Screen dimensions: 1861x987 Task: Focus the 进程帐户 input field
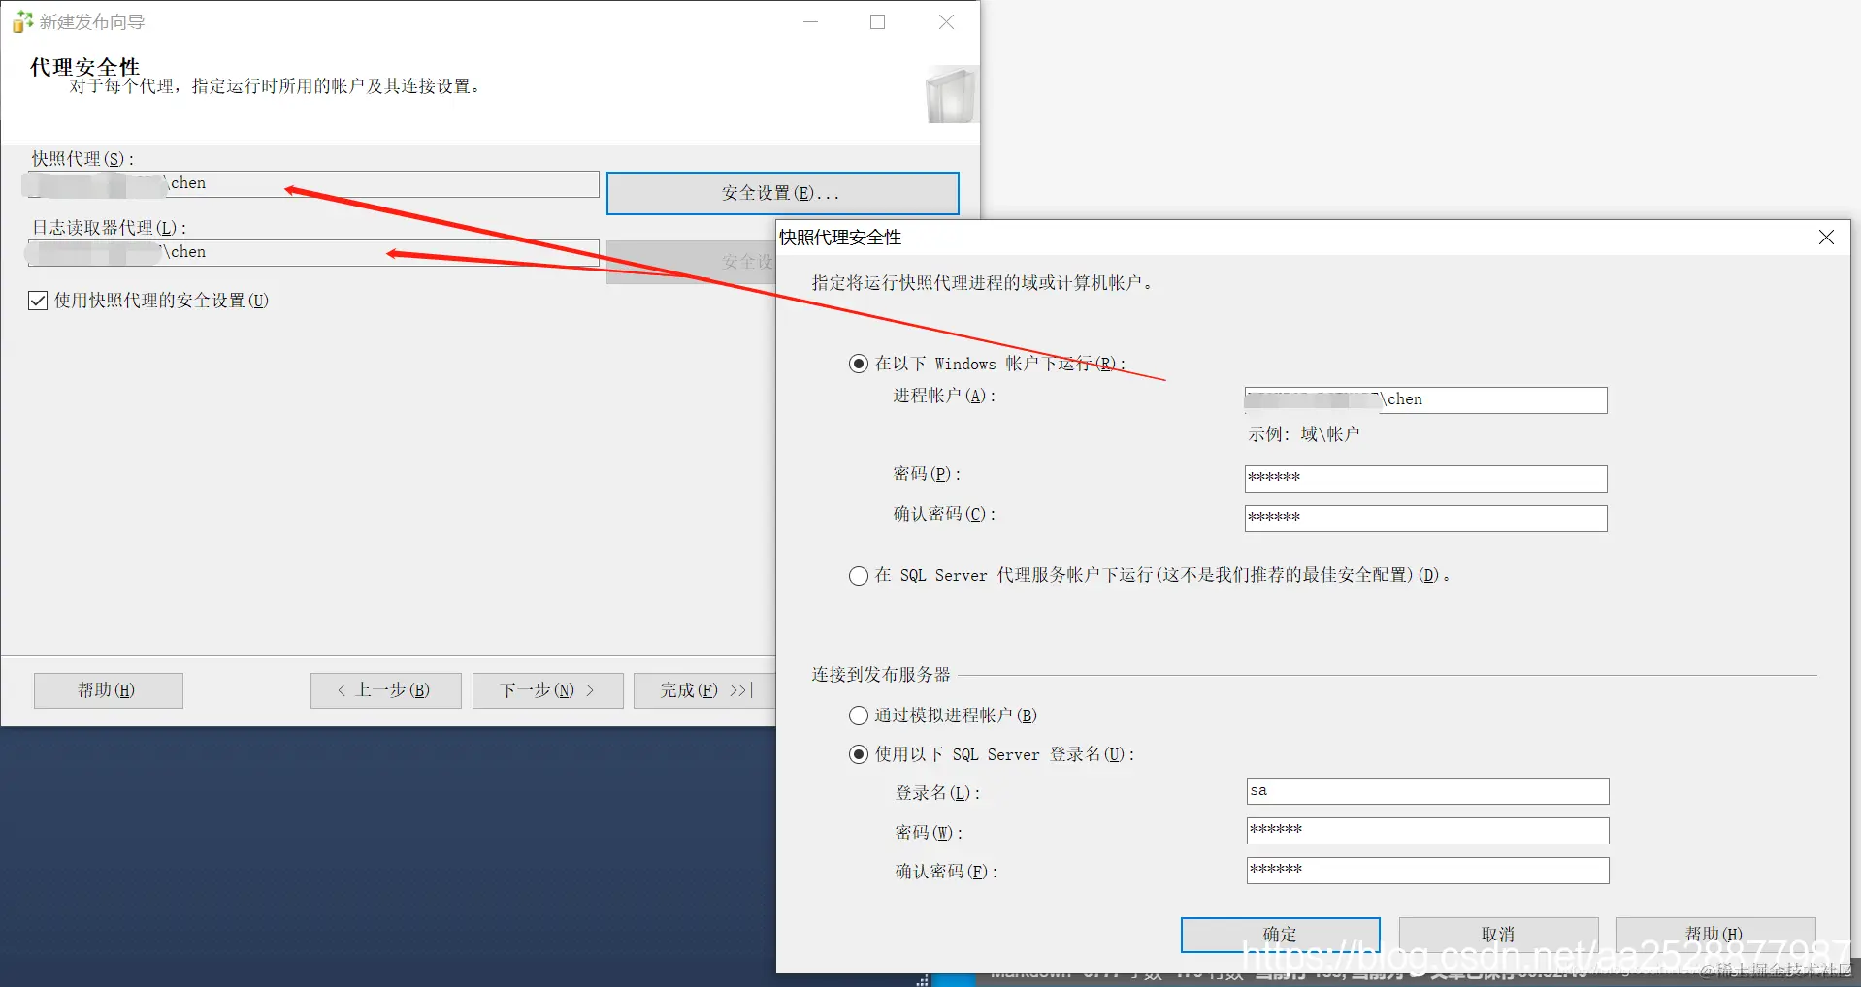(x=1425, y=400)
